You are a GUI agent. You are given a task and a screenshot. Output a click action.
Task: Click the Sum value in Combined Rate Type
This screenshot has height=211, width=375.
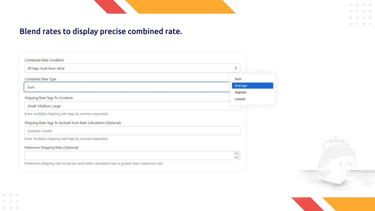31,87
